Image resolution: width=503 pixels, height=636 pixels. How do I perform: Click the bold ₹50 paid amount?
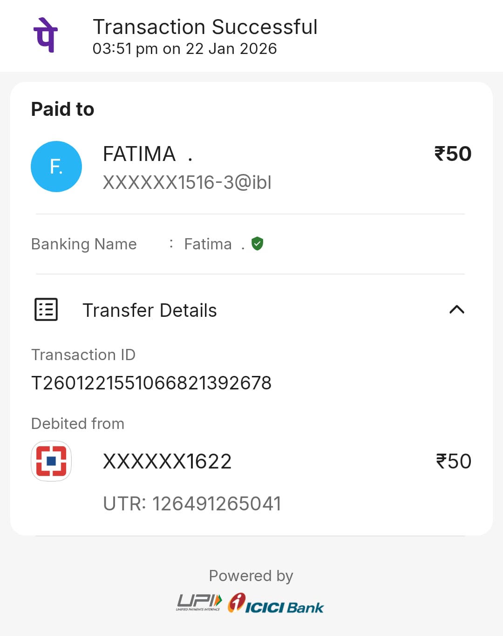pyautogui.click(x=453, y=154)
